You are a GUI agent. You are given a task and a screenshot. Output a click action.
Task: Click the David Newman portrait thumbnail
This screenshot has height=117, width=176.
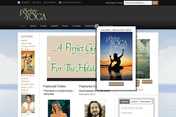tap(95, 109)
